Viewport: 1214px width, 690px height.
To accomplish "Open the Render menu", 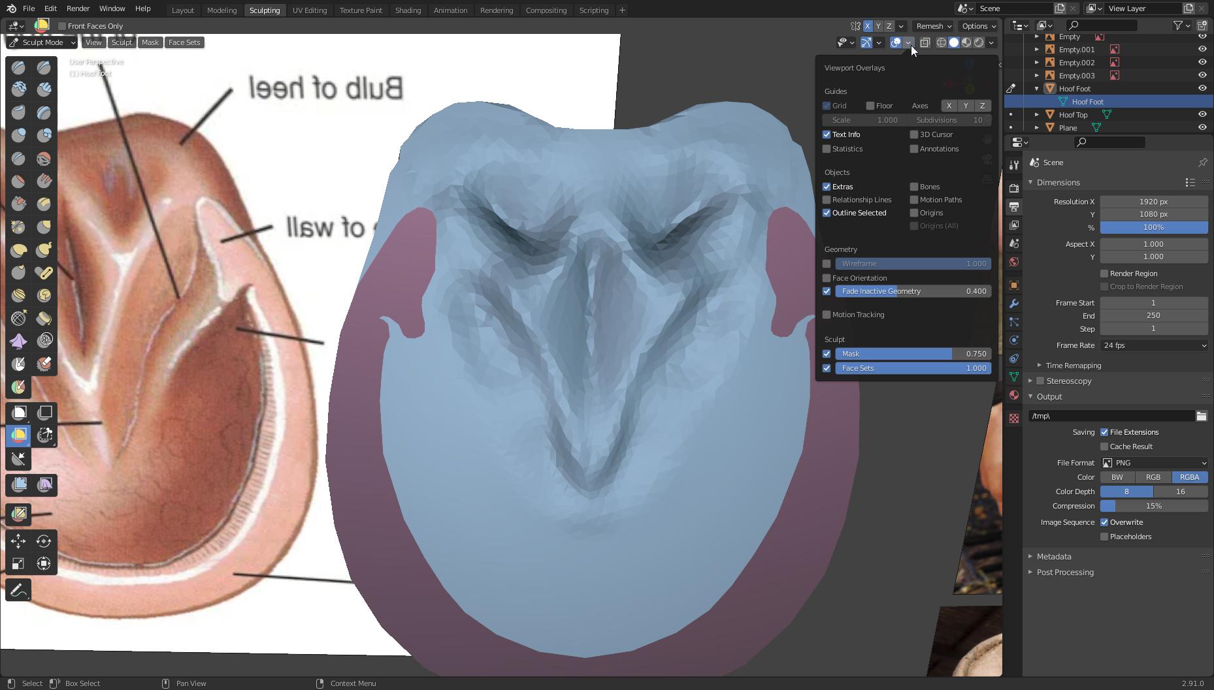I will click(x=78, y=8).
